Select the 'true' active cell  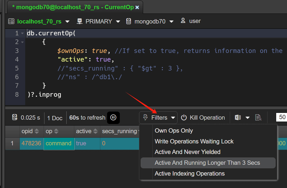click(x=87, y=143)
